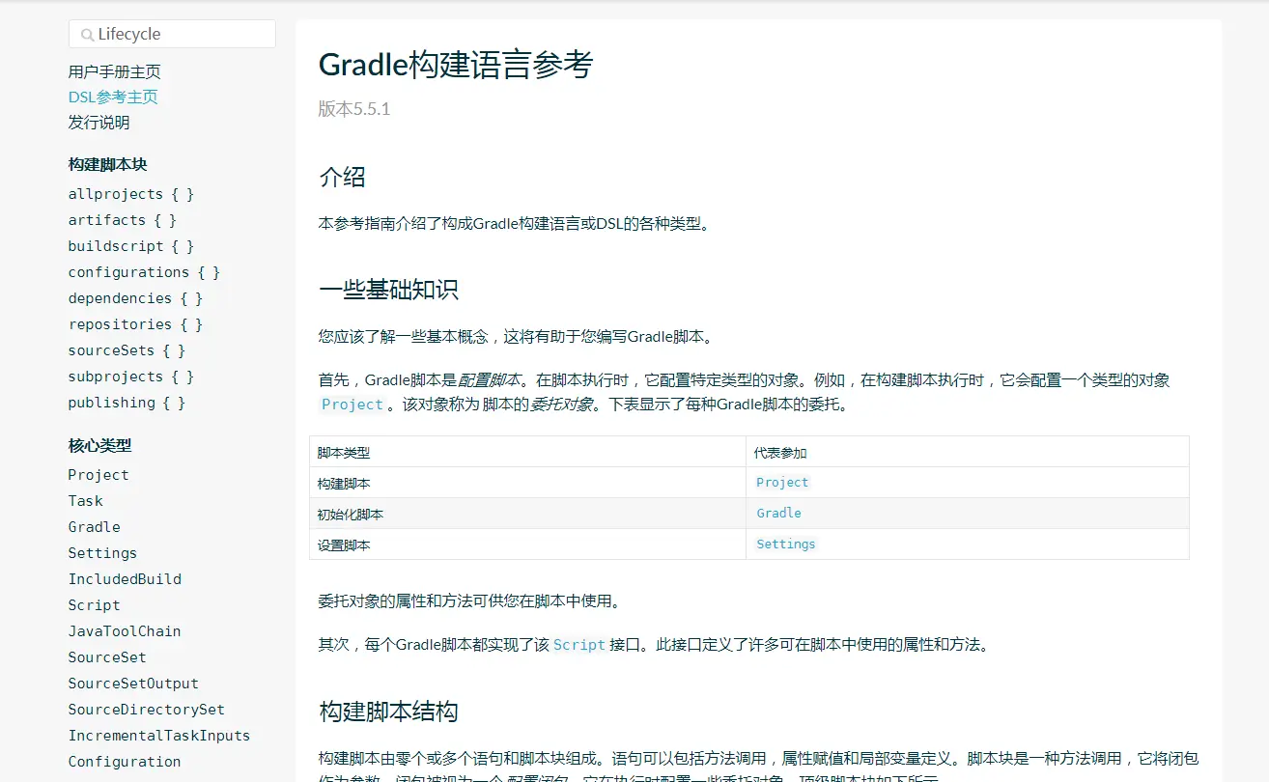Select the Task core type link

(86, 501)
